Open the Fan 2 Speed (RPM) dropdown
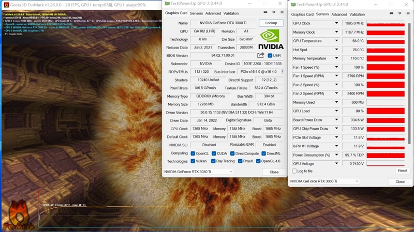Screen dimensions: 414x232 [336, 94]
